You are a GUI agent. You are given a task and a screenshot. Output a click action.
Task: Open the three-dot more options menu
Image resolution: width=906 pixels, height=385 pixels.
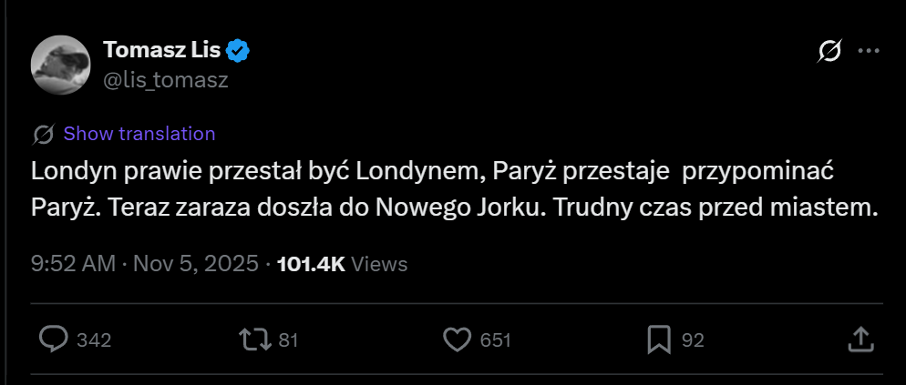tap(870, 52)
